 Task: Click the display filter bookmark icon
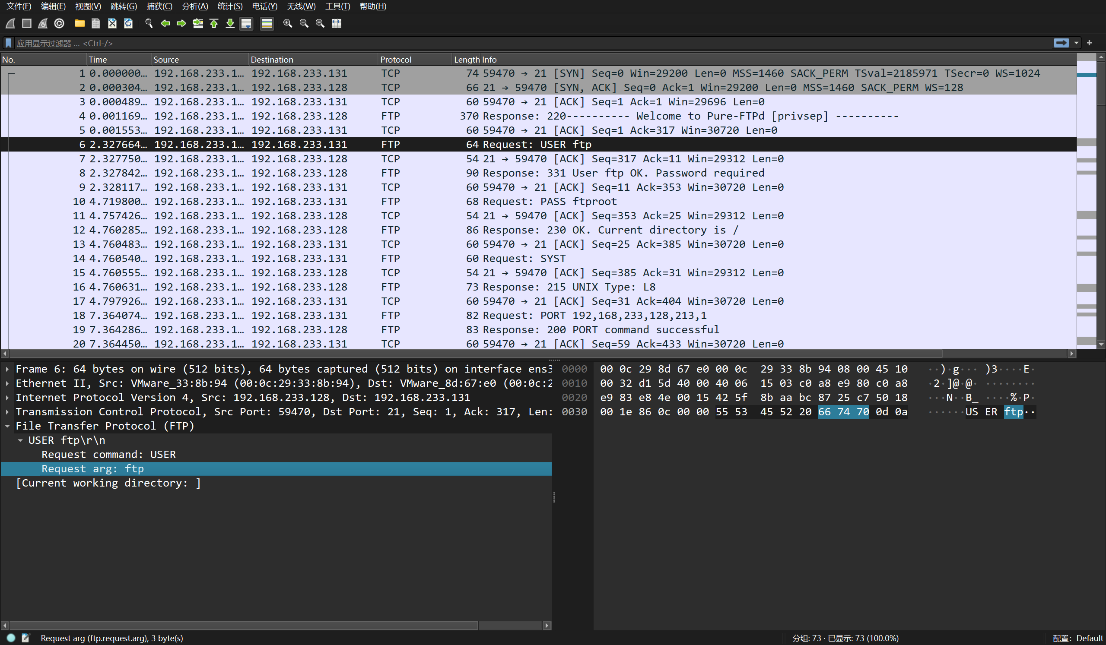point(8,43)
